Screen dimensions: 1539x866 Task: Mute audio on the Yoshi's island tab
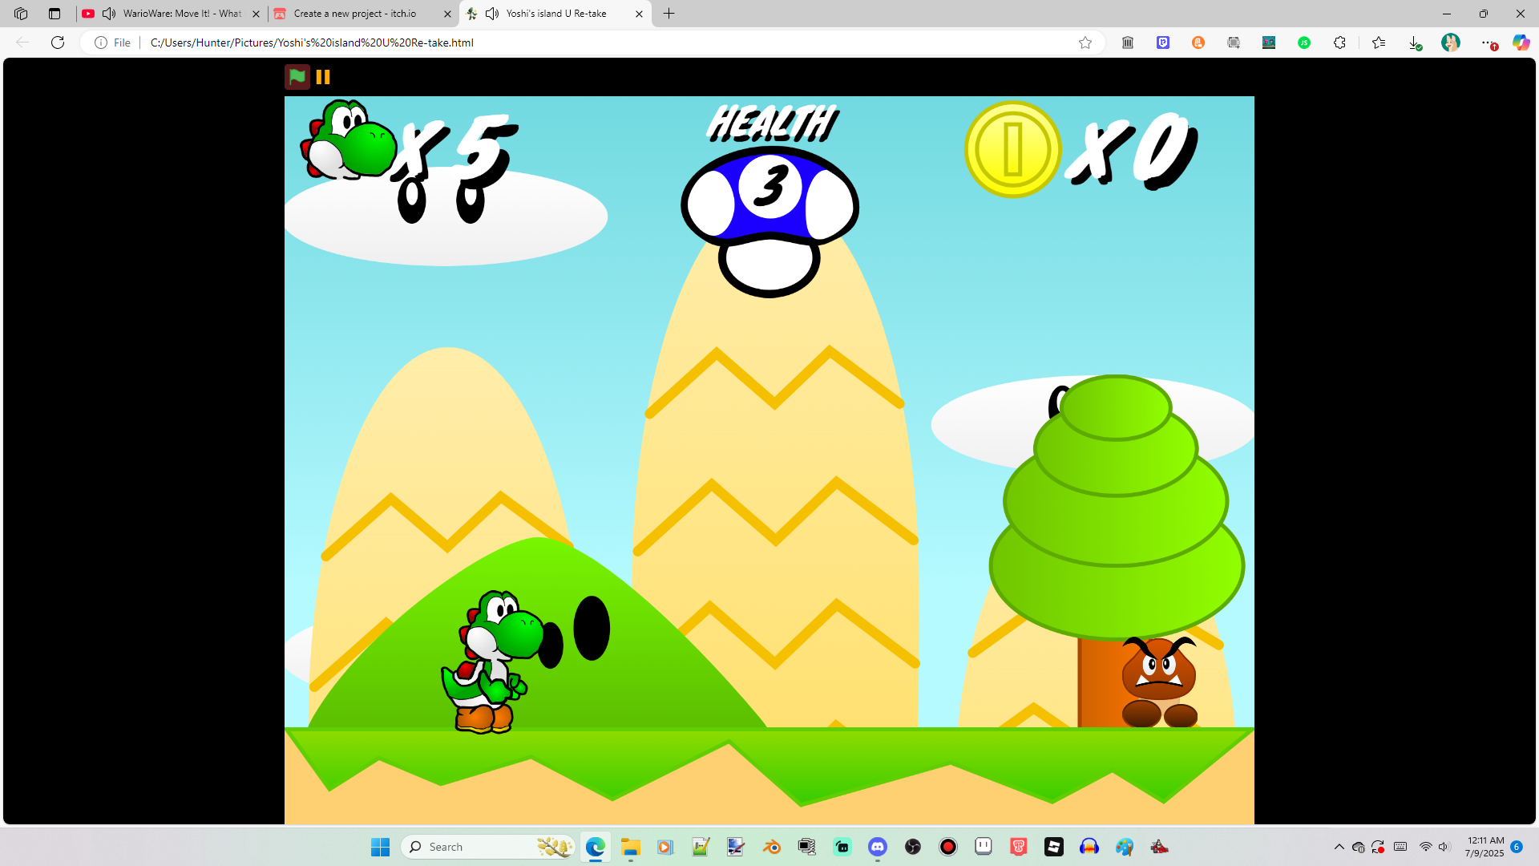click(x=492, y=14)
